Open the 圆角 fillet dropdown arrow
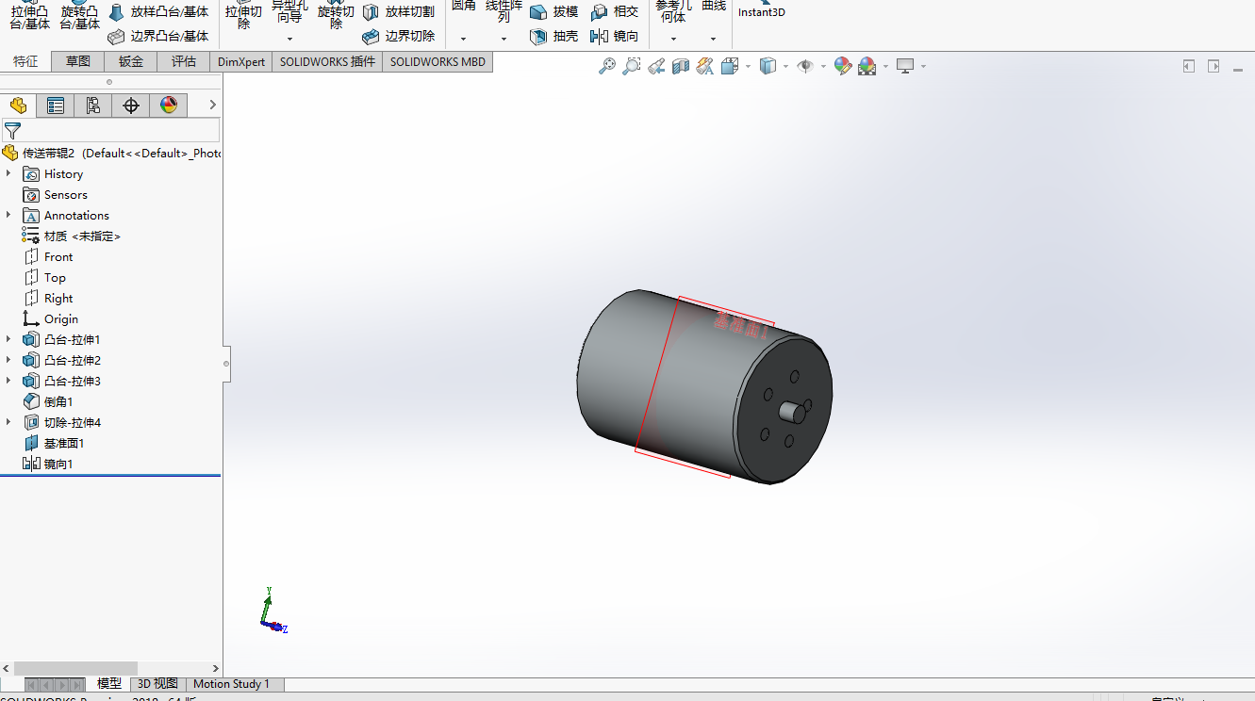This screenshot has width=1255, height=701. tap(463, 40)
